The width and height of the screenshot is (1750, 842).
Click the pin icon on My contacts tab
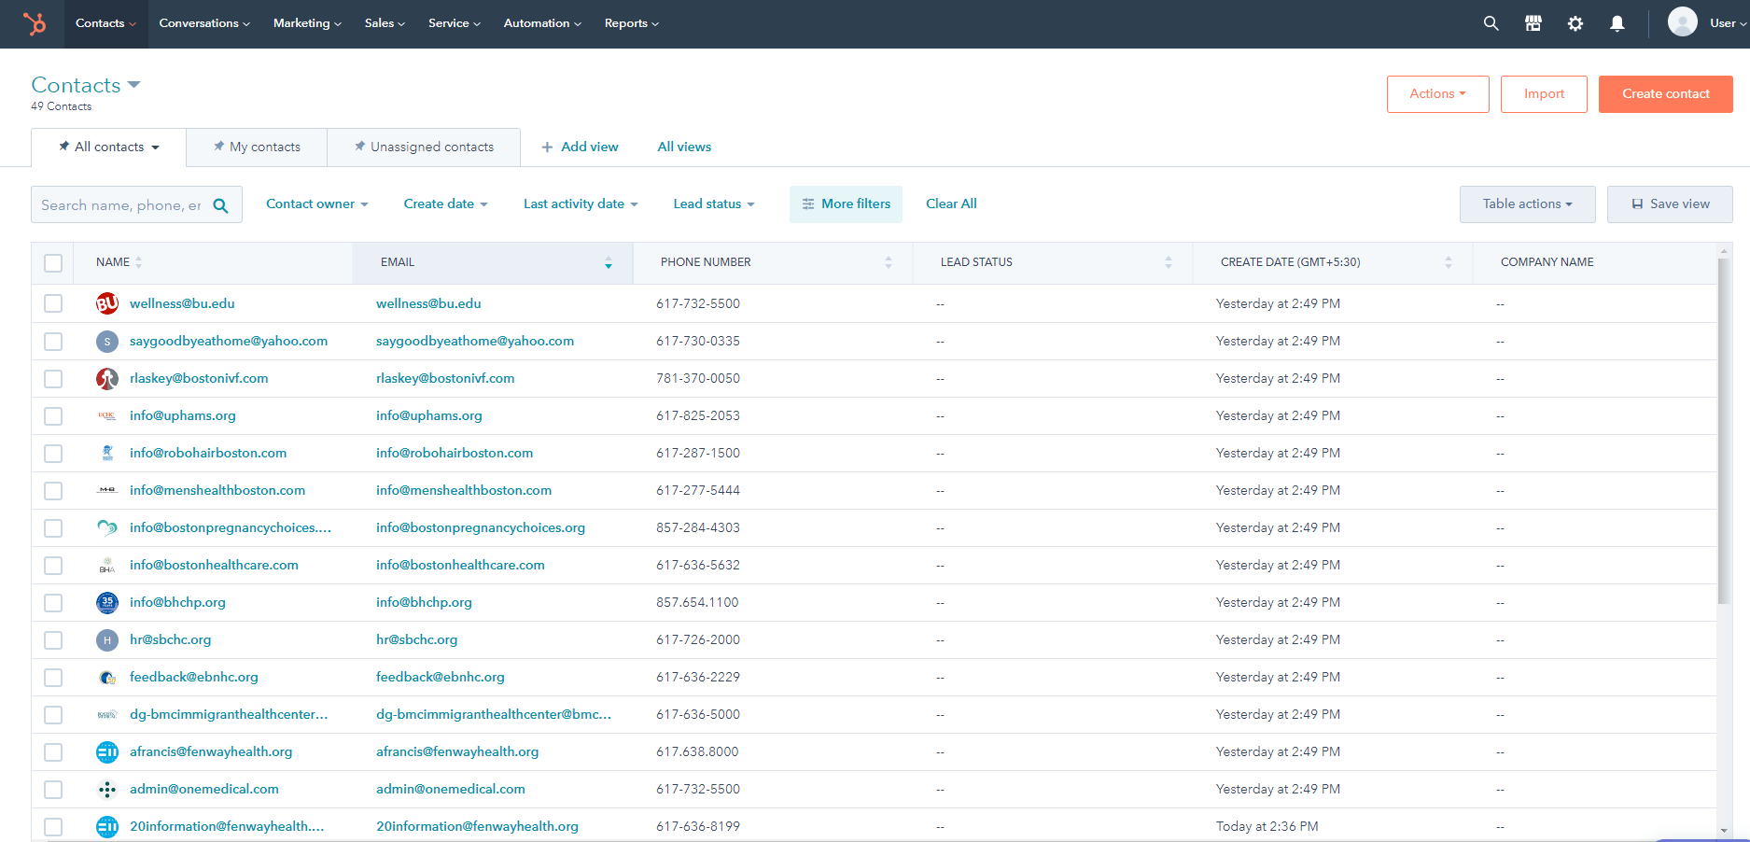218,147
